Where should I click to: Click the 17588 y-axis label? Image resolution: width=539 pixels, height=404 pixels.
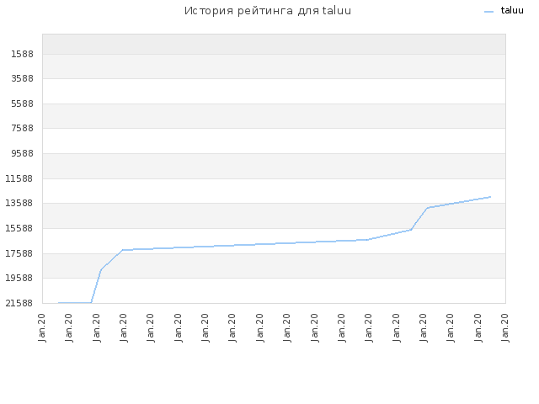(19, 253)
